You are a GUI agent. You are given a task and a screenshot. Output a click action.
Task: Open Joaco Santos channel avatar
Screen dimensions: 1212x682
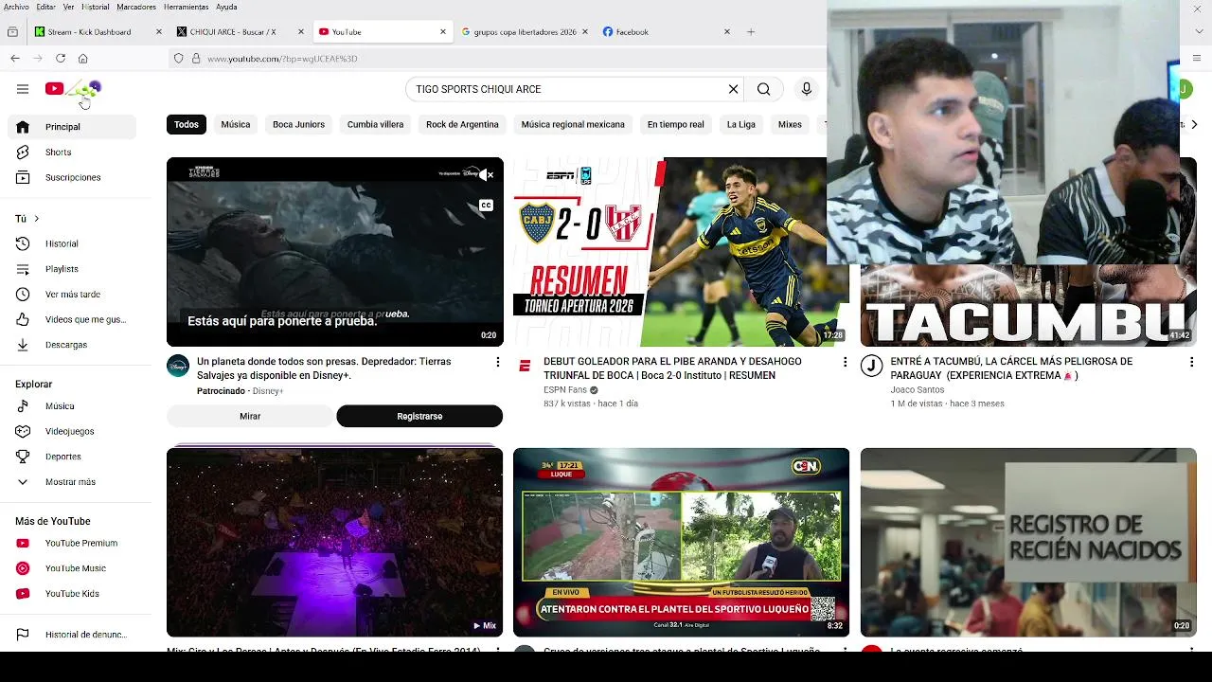coord(871,366)
